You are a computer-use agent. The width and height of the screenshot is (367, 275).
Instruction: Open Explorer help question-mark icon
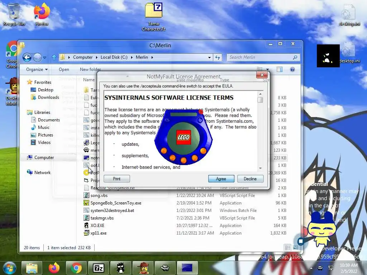click(292, 69)
